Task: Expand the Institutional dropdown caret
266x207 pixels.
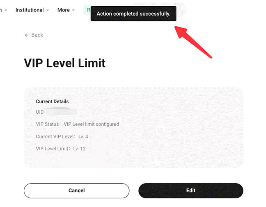Action: pyautogui.click(x=48, y=10)
